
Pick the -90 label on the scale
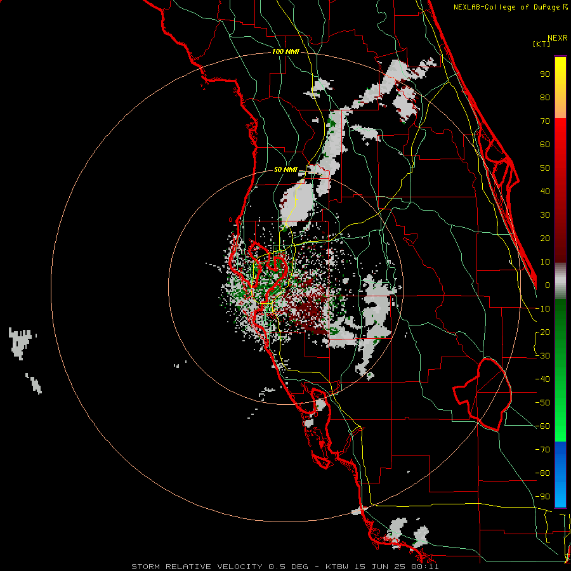pos(542,497)
